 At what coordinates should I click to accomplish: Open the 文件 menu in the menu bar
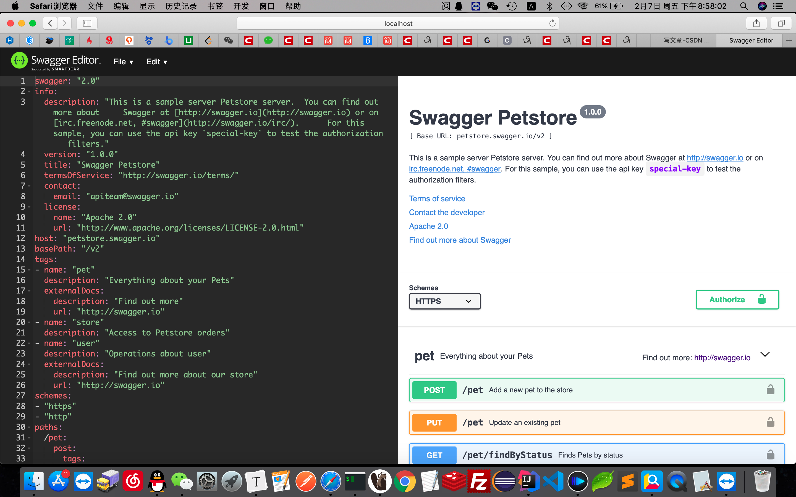coord(95,6)
